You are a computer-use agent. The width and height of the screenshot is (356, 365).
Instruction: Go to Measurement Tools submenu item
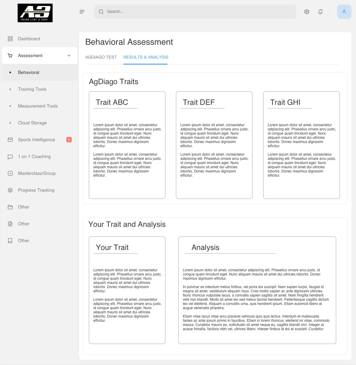click(x=38, y=106)
